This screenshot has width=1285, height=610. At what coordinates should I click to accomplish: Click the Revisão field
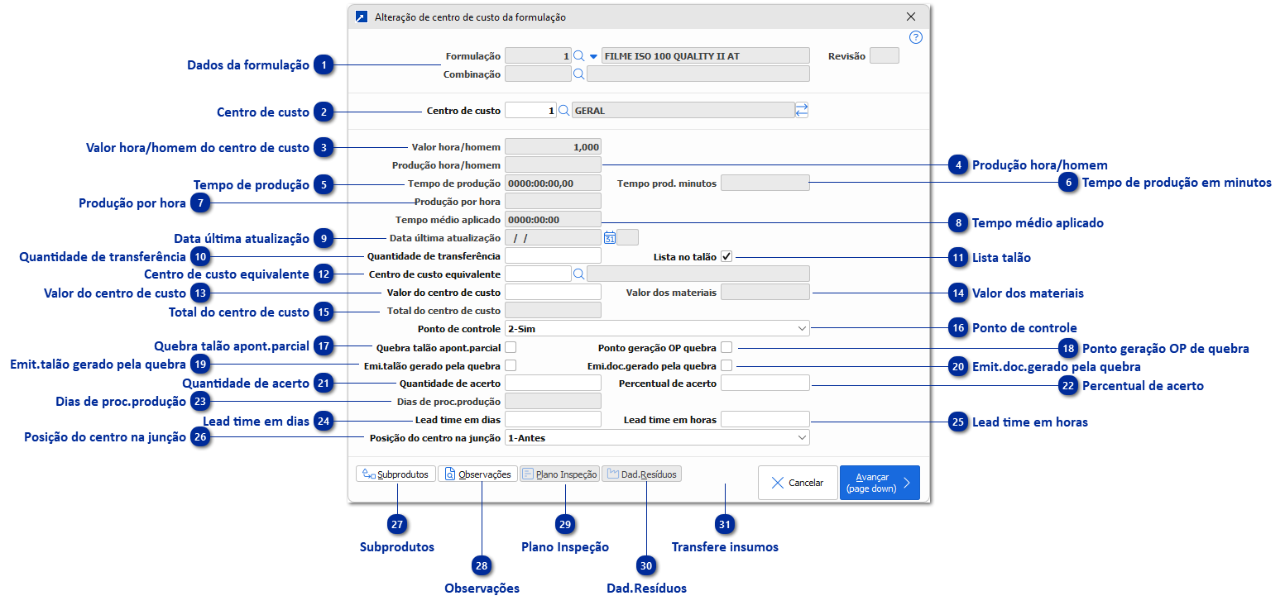point(885,56)
